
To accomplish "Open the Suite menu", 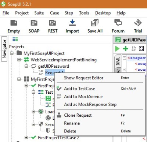I will click(x=39, y=13).
